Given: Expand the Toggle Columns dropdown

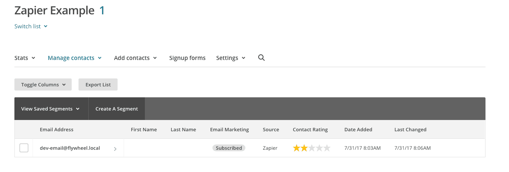Looking at the screenshot, I should click(43, 84).
